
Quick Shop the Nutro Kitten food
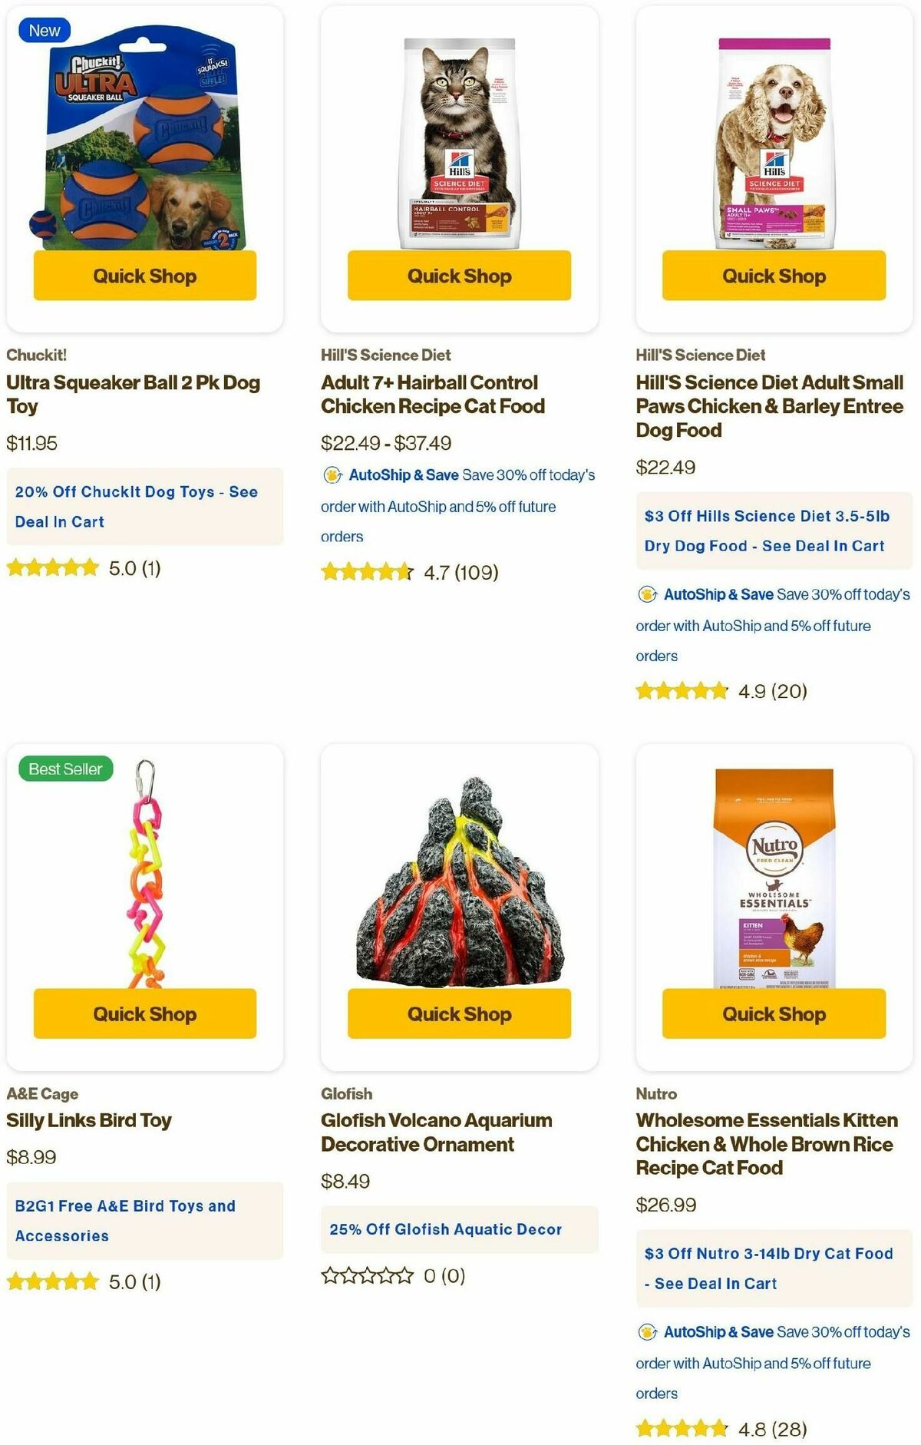(x=774, y=1013)
